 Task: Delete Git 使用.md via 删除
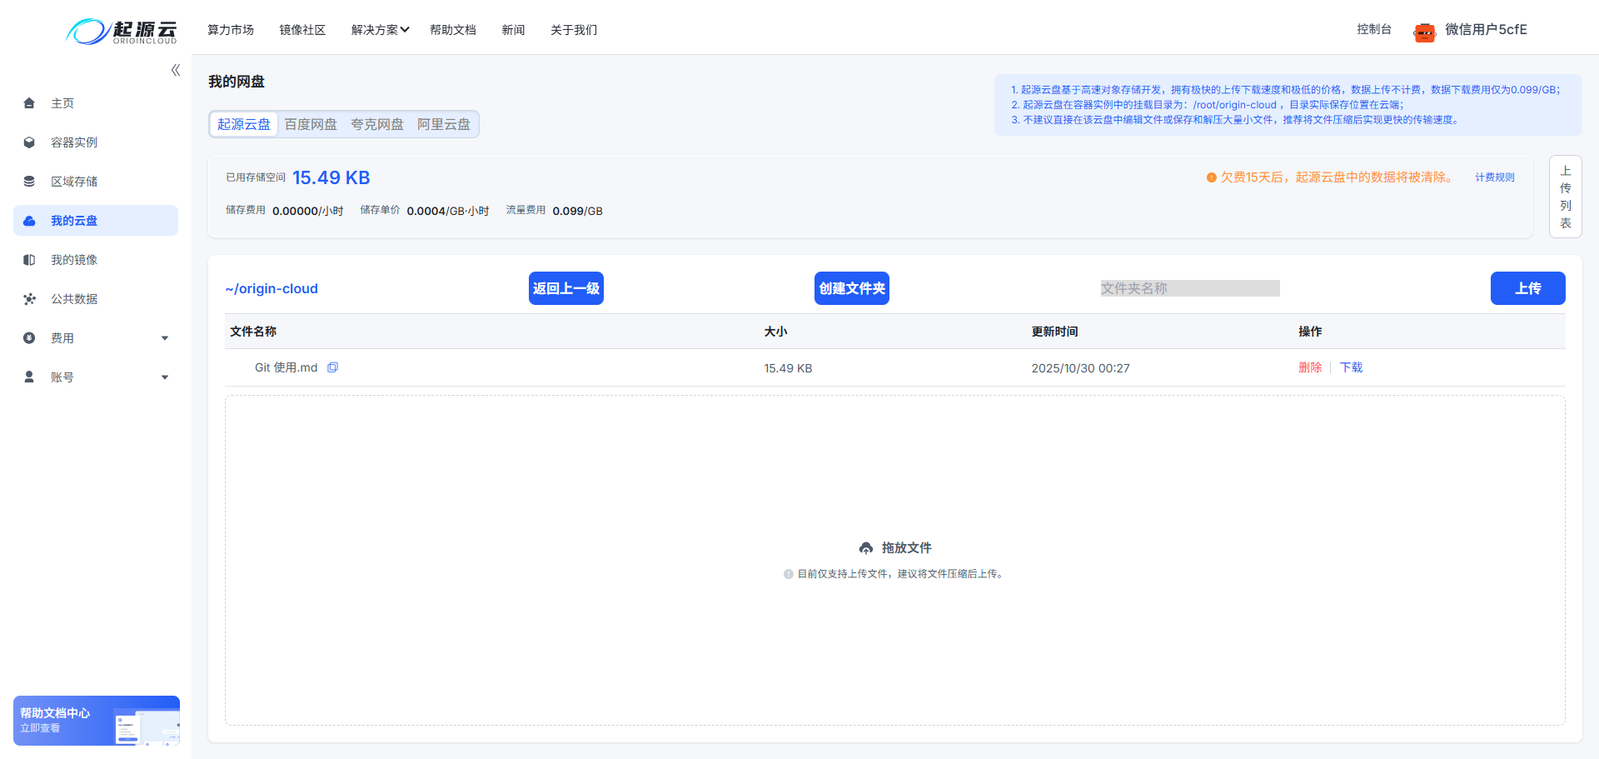1310,367
